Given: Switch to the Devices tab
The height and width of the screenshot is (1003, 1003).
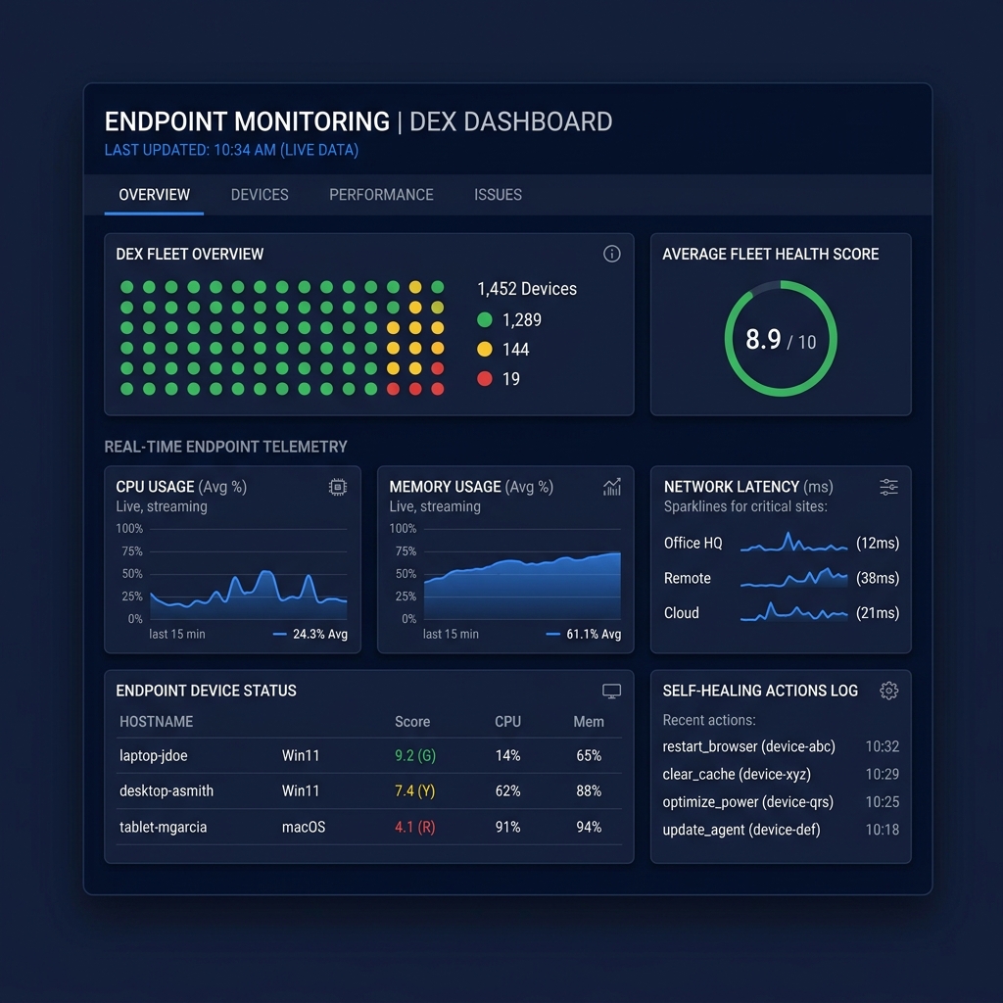Looking at the screenshot, I should (259, 195).
